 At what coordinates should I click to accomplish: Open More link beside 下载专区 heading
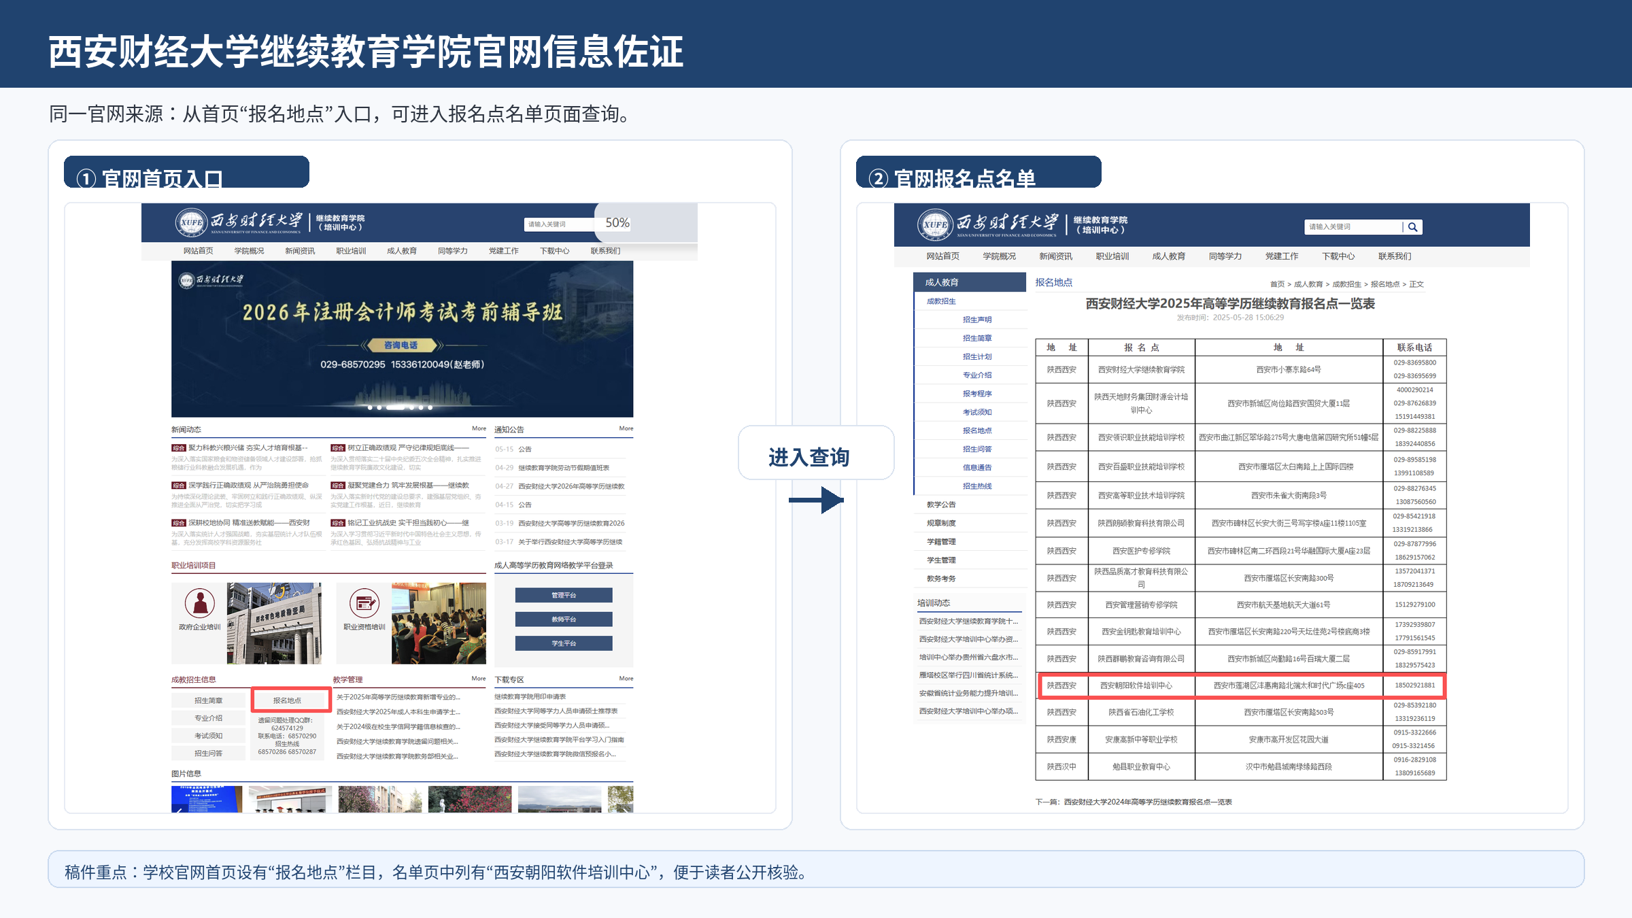pyautogui.click(x=626, y=679)
